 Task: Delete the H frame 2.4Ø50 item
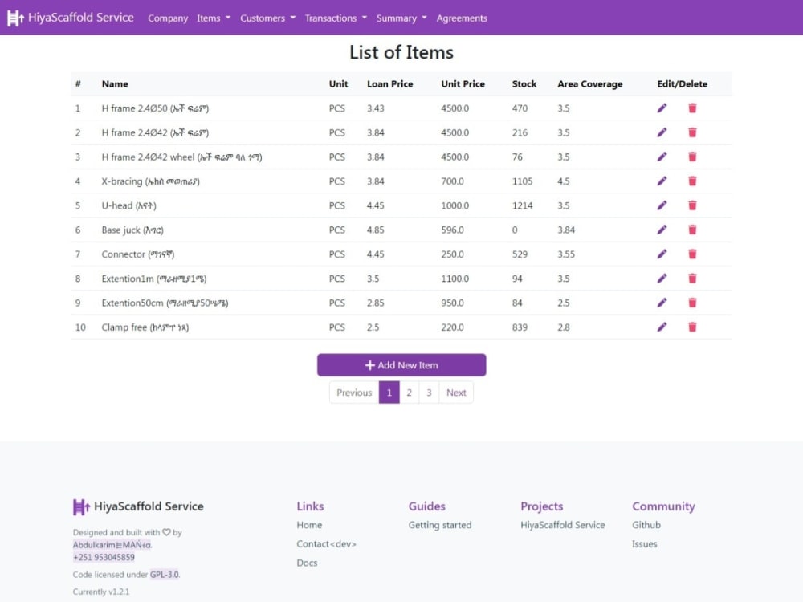[692, 108]
